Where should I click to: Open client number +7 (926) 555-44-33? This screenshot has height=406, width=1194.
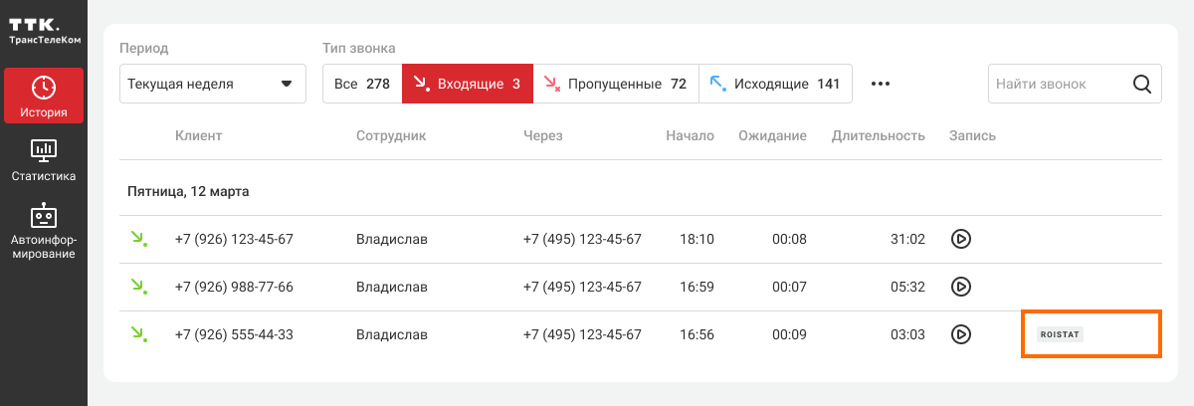234,334
